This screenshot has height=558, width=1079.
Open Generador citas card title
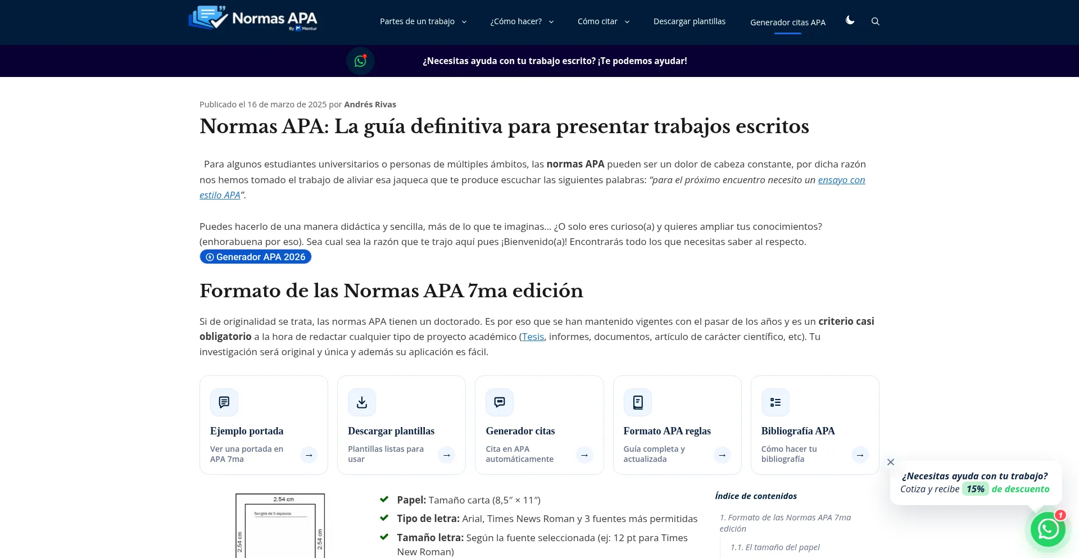(520, 431)
